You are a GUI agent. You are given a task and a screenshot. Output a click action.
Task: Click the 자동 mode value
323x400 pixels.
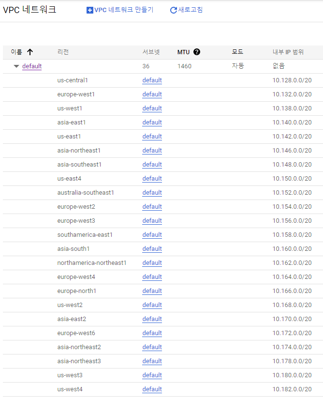(x=238, y=66)
